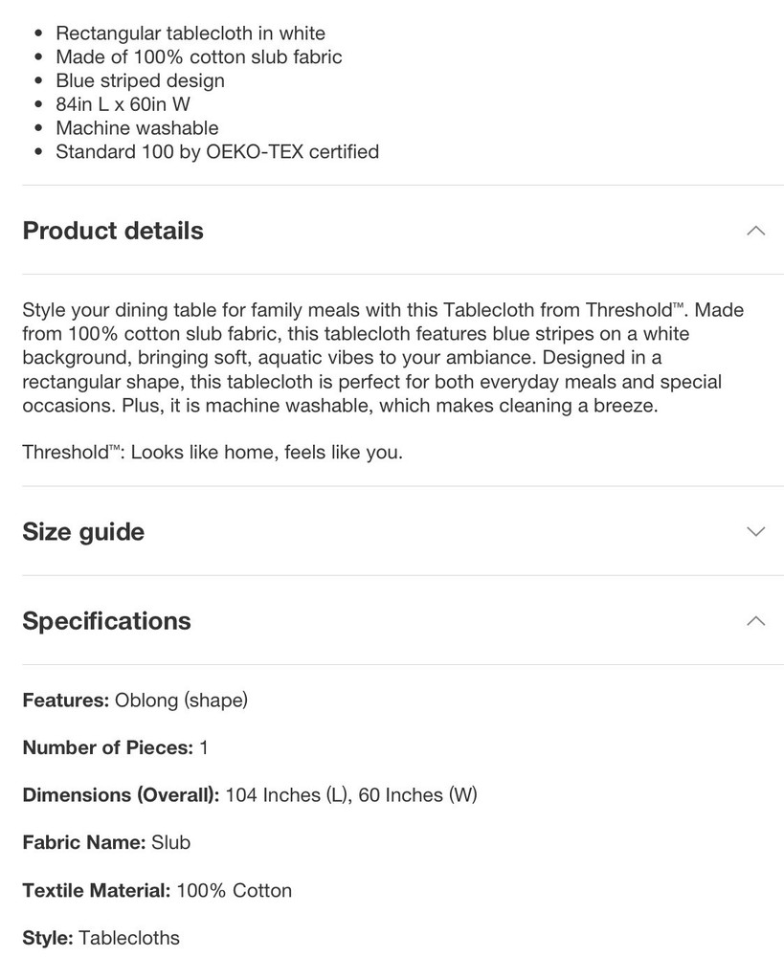This screenshot has width=784, height=957.
Task: Click the 'Blue striped design' bullet
Action: coord(140,81)
